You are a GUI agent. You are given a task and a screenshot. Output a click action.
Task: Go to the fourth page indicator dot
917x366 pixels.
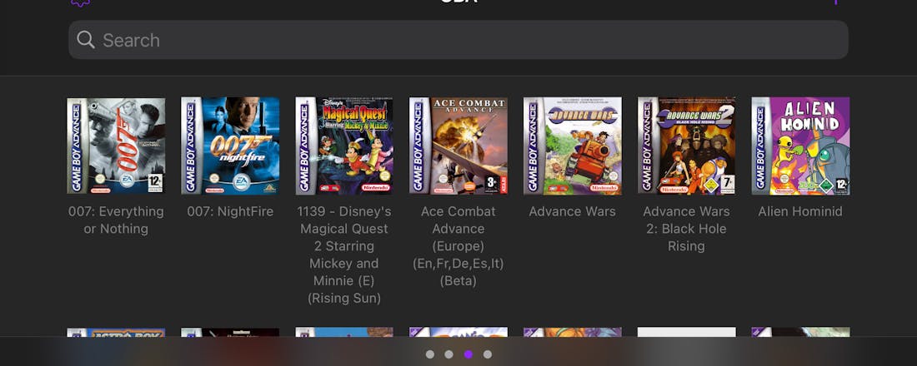(x=487, y=354)
